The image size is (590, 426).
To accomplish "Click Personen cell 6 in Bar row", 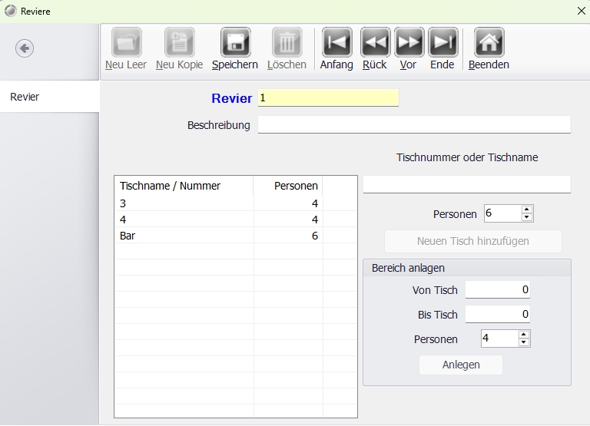I will click(x=288, y=236).
